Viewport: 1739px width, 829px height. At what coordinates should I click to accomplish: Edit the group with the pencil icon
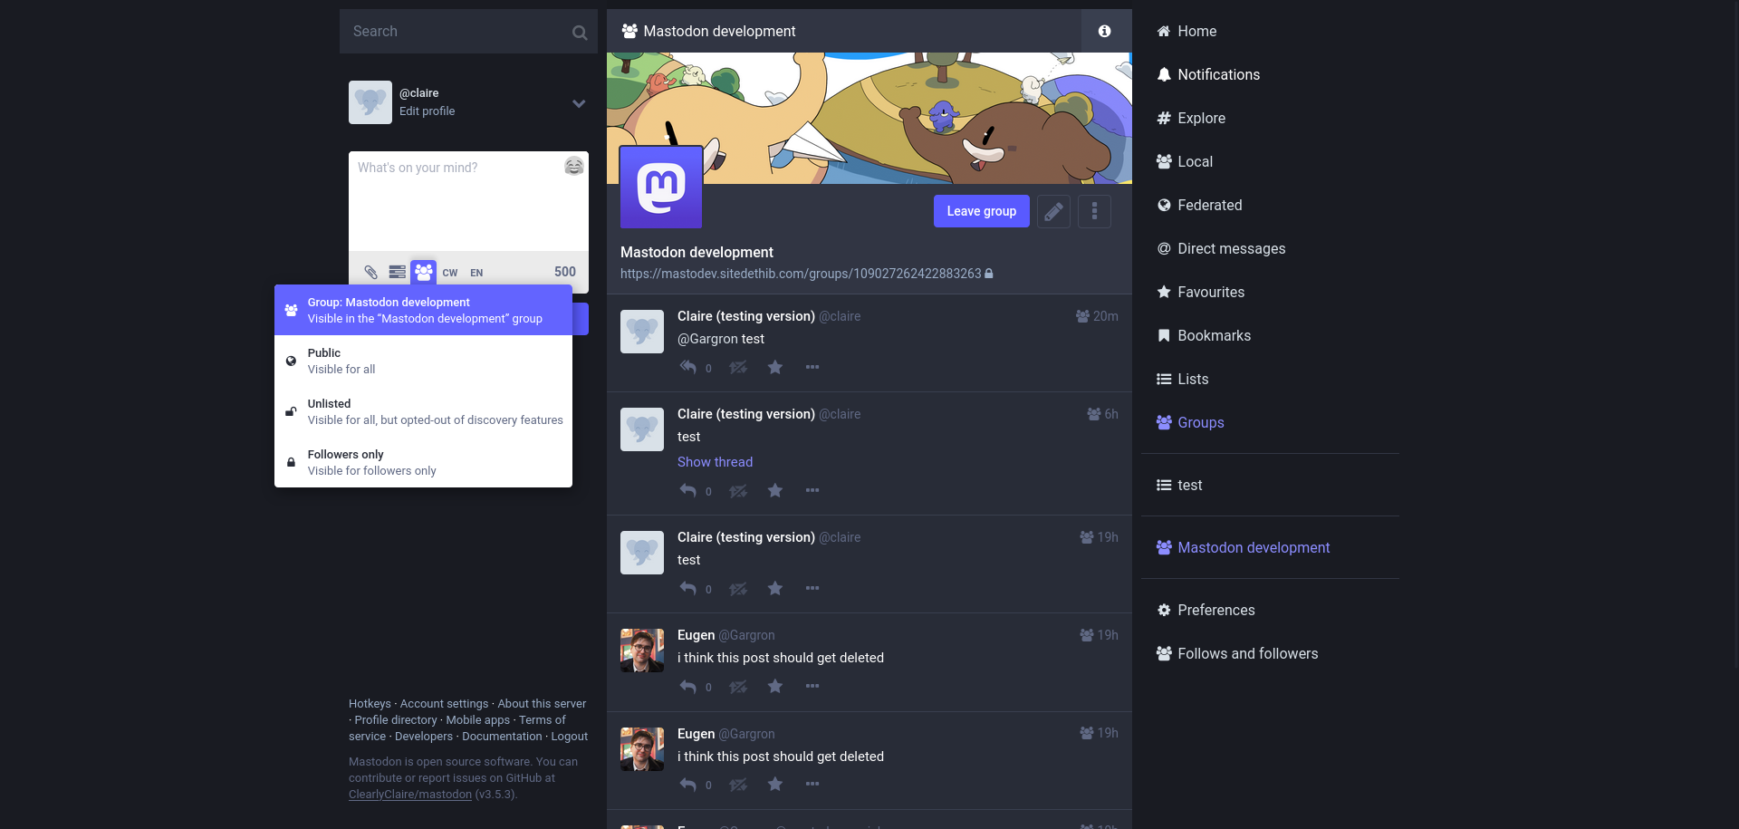[x=1053, y=211]
